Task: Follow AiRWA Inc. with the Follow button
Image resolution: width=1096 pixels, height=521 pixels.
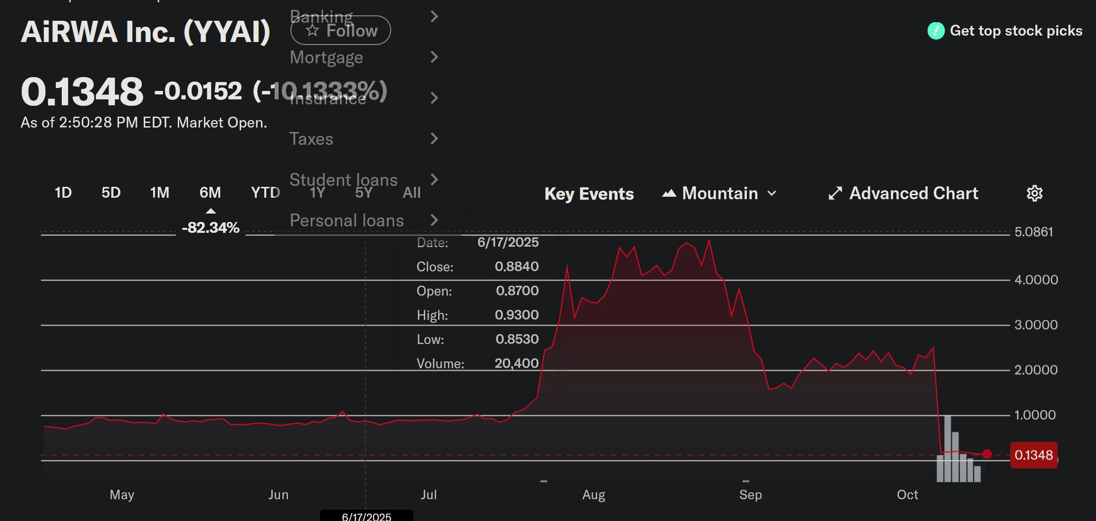Action: (341, 30)
